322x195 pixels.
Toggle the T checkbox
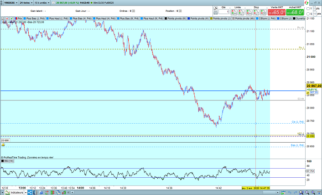tap(308, 9)
